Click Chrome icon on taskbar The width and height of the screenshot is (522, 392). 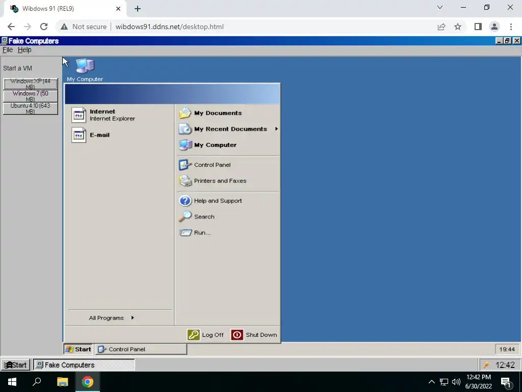[88, 382]
